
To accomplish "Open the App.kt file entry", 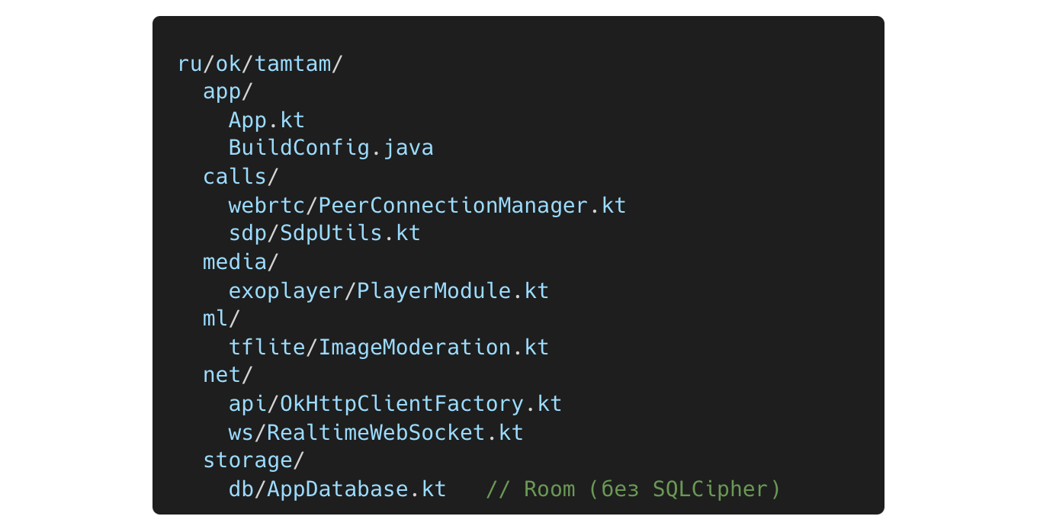I will (x=266, y=120).
